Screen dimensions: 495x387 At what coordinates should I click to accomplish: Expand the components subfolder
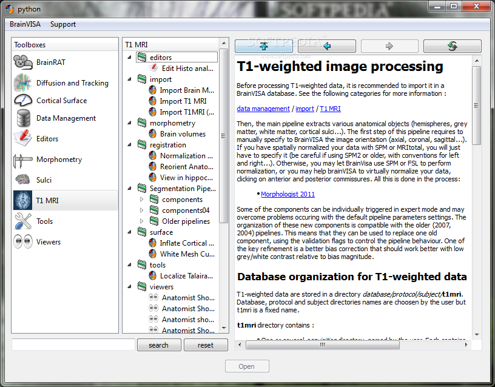141,199
